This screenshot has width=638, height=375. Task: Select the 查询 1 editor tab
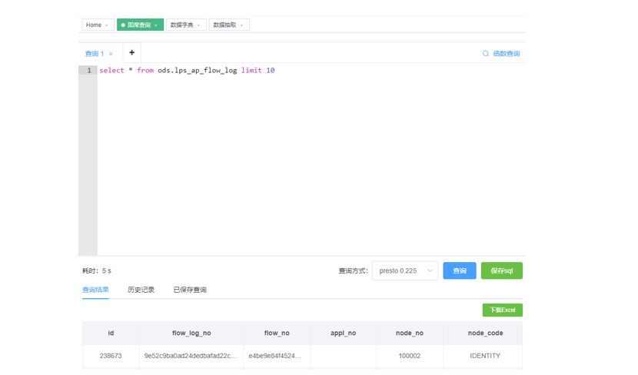click(x=95, y=54)
